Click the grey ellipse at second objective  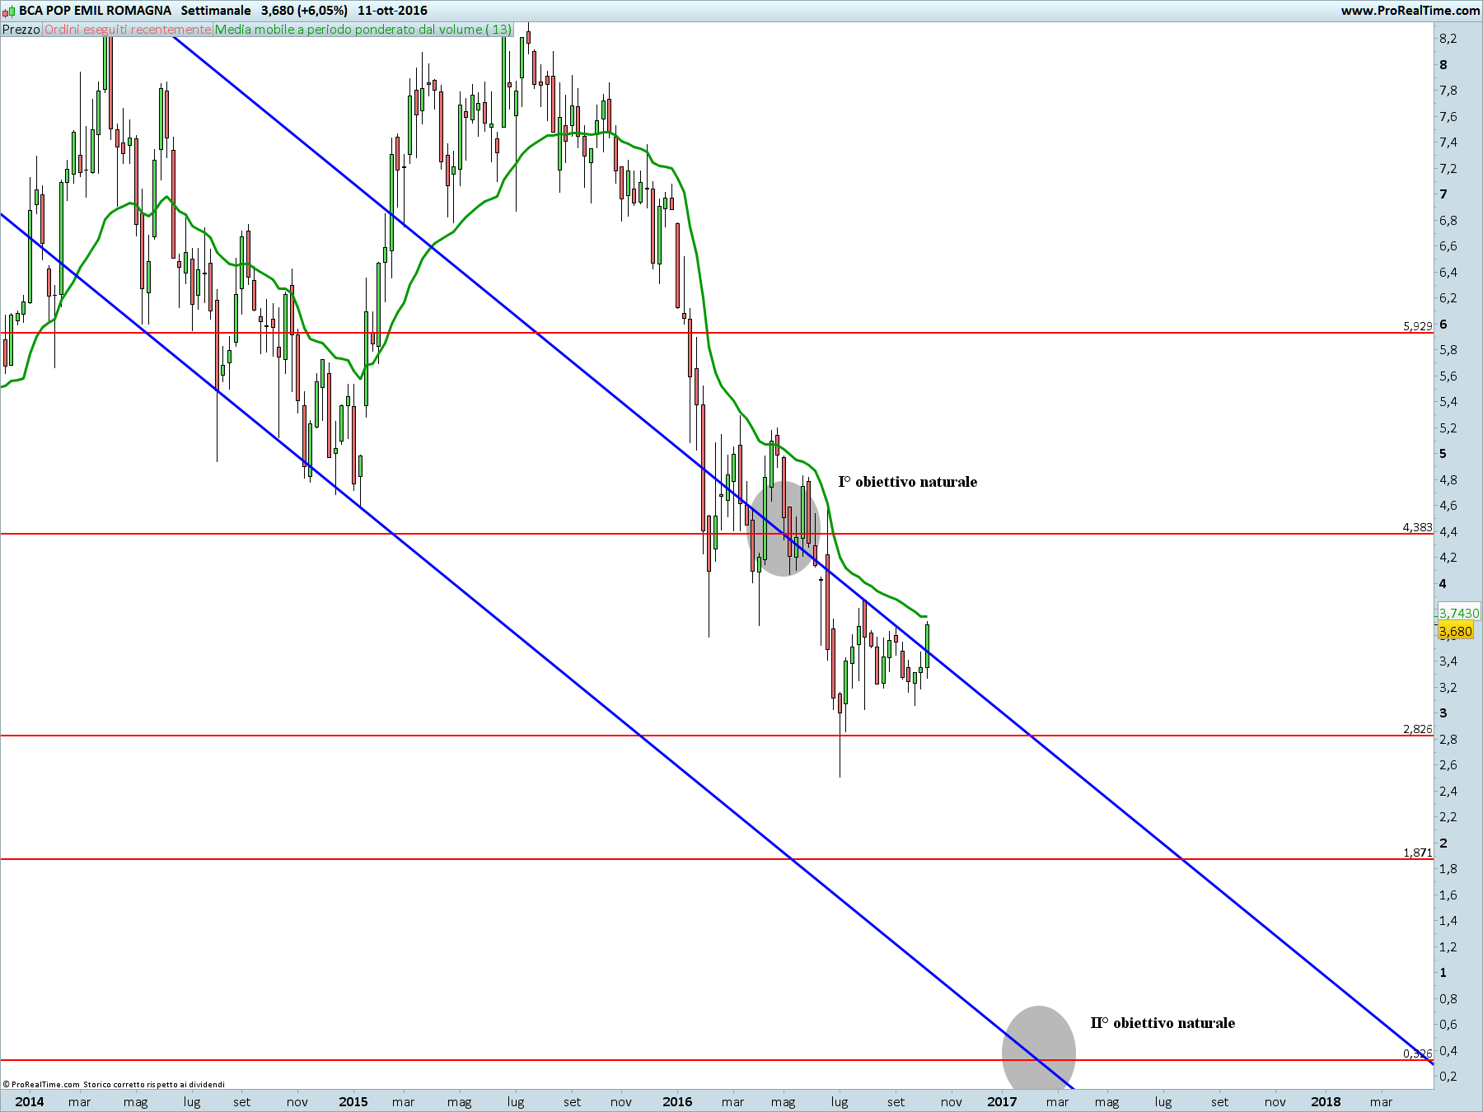1039,1048
